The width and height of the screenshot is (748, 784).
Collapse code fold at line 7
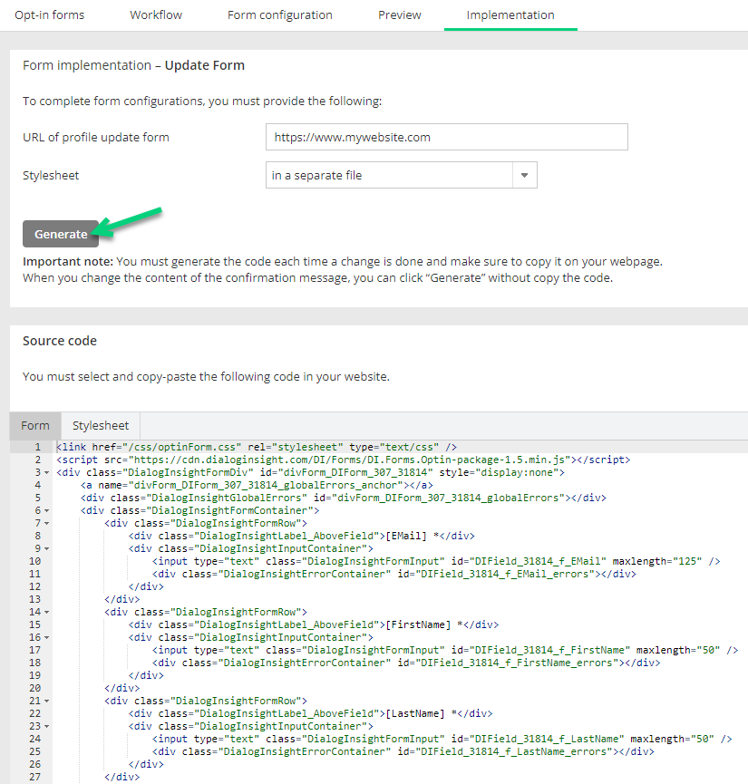[46, 524]
